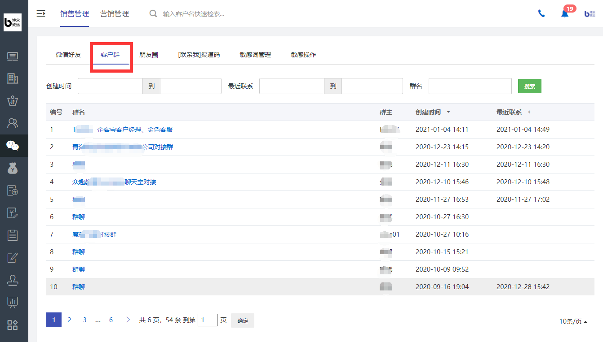Focus the customer name quick search box
The height and width of the screenshot is (342, 603).
pyautogui.click(x=194, y=14)
